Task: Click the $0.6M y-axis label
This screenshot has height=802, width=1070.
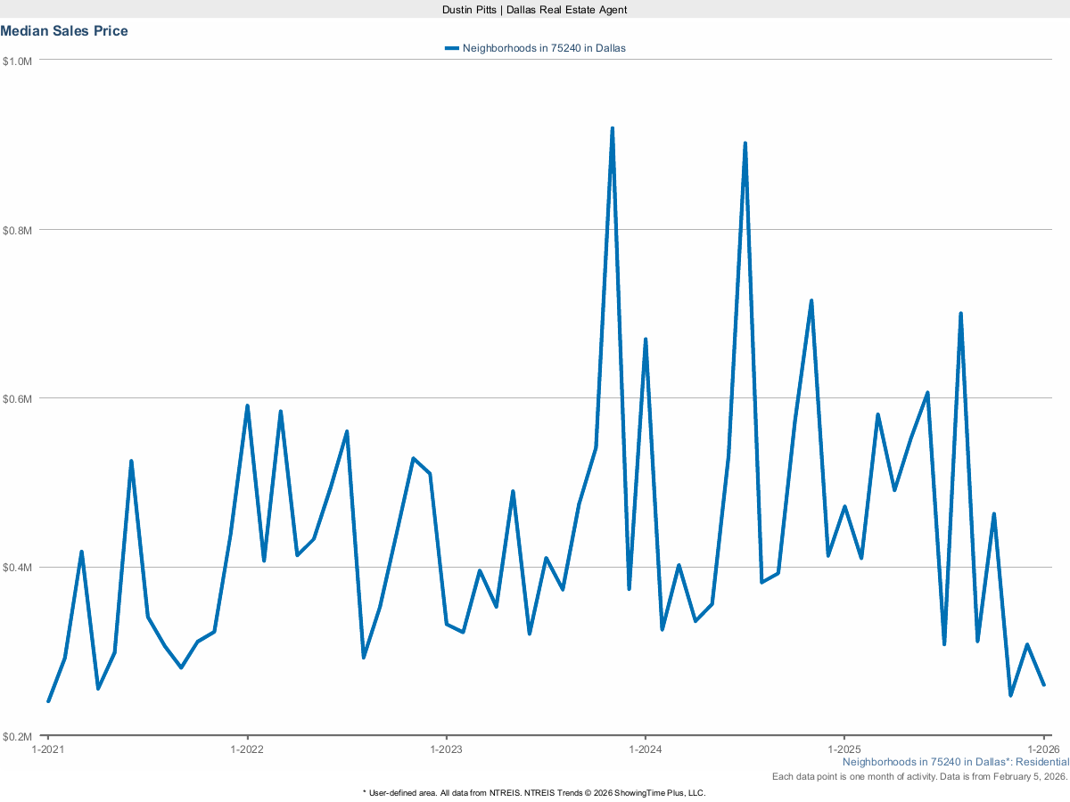Action: click(x=18, y=398)
